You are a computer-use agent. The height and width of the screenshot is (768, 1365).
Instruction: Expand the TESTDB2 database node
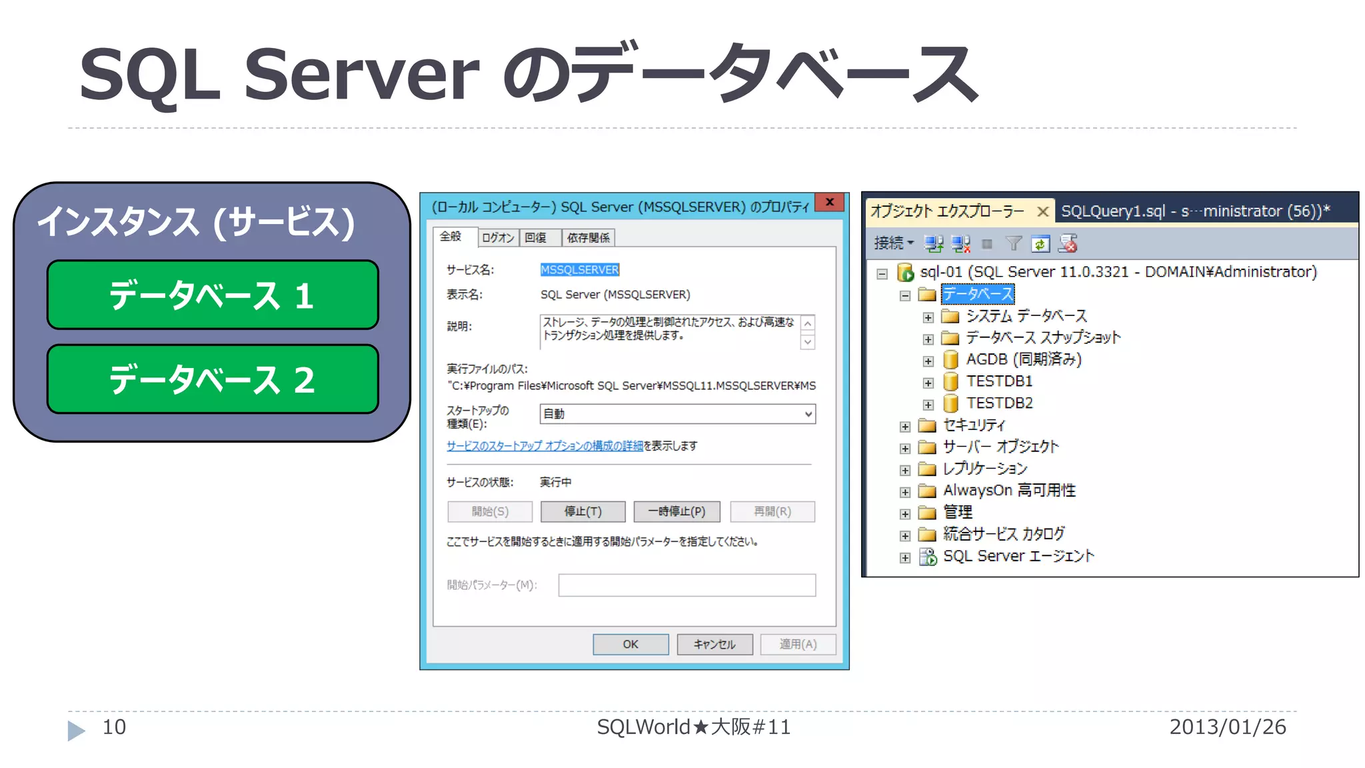(928, 405)
